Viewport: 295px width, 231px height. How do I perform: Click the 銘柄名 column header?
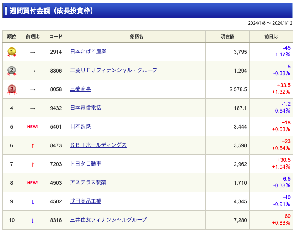tap(136, 36)
